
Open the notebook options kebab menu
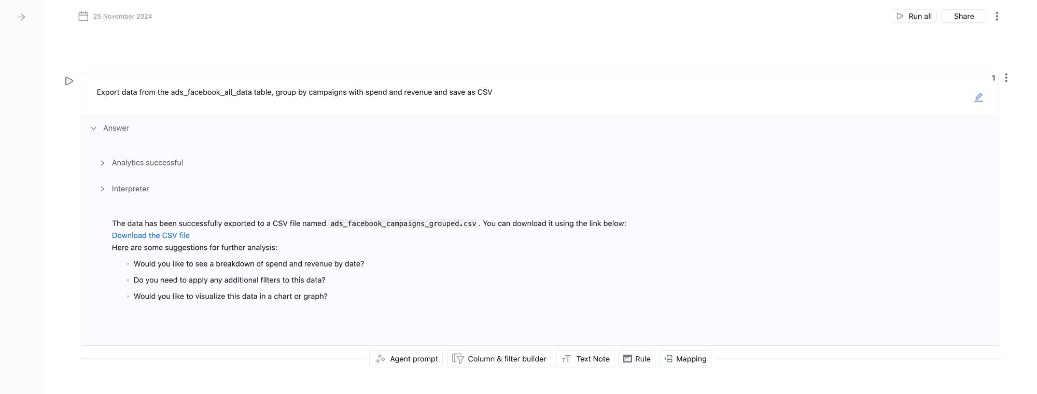997,17
